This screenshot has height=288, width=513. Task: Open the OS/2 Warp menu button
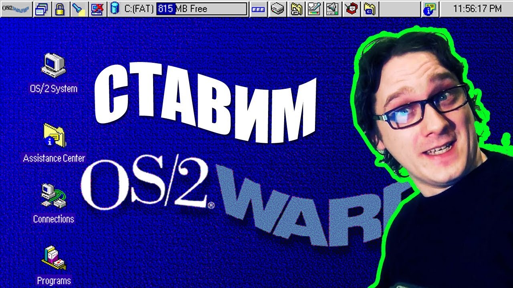click(16, 8)
